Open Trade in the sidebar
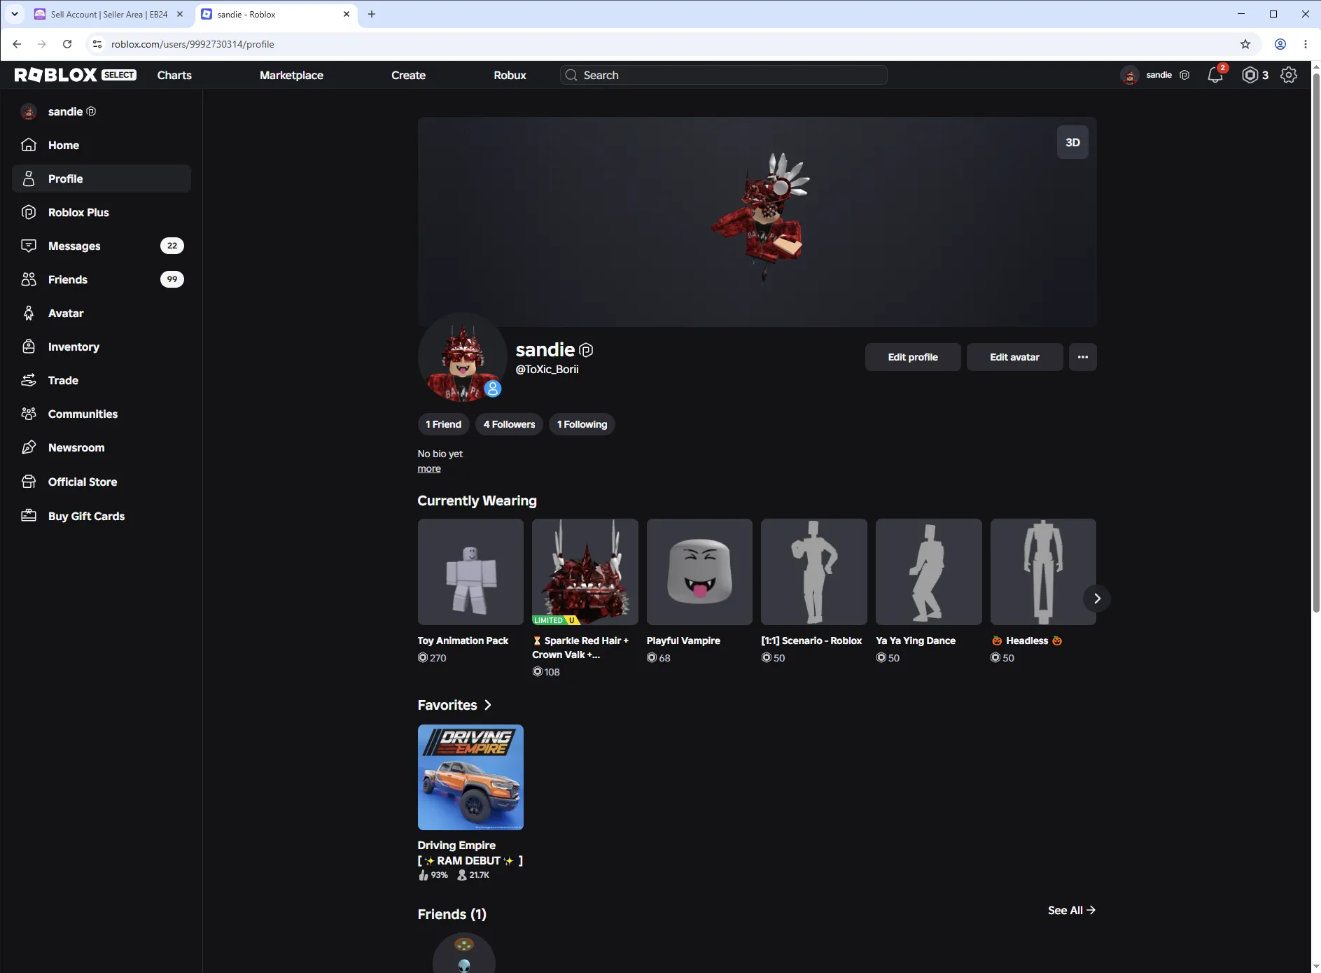 tap(102, 380)
